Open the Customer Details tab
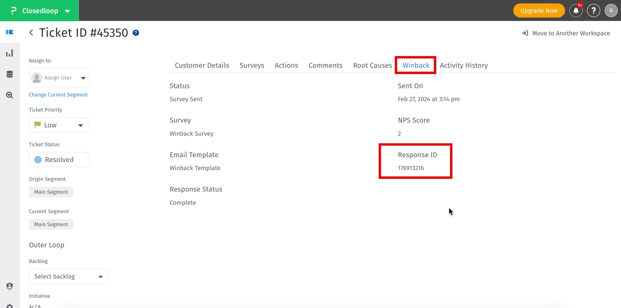This screenshot has height=308, width=621. tap(202, 66)
